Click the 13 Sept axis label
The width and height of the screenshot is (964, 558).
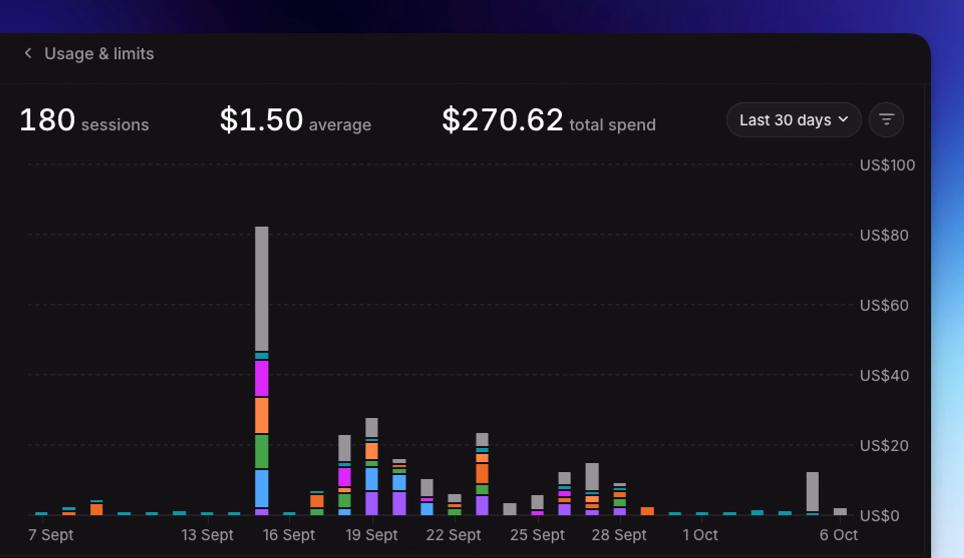pyautogui.click(x=207, y=535)
